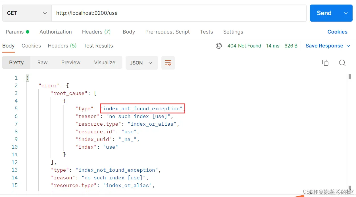Select the Preview view mode
The image size is (356, 197).
[71, 63]
